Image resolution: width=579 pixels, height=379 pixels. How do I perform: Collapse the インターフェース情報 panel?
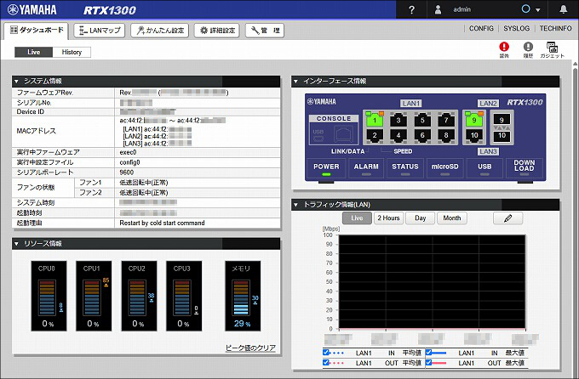pyautogui.click(x=295, y=81)
